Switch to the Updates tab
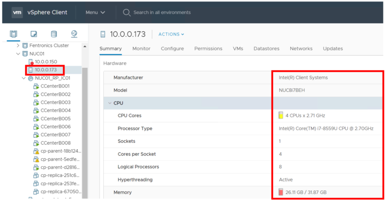The height and width of the screenshot is (201, 387). tap(333, 49)
